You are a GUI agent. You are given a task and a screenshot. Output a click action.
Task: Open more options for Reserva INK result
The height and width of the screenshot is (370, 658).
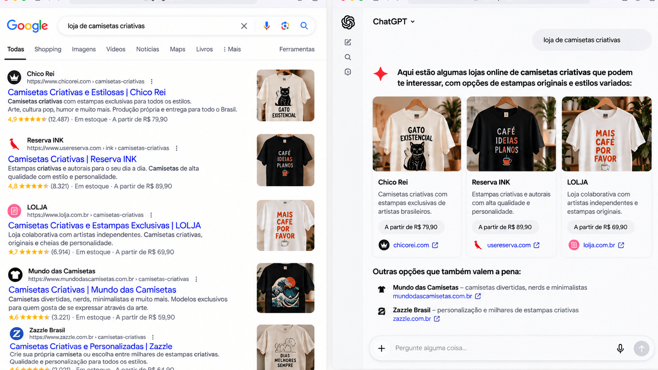point(176,148)
